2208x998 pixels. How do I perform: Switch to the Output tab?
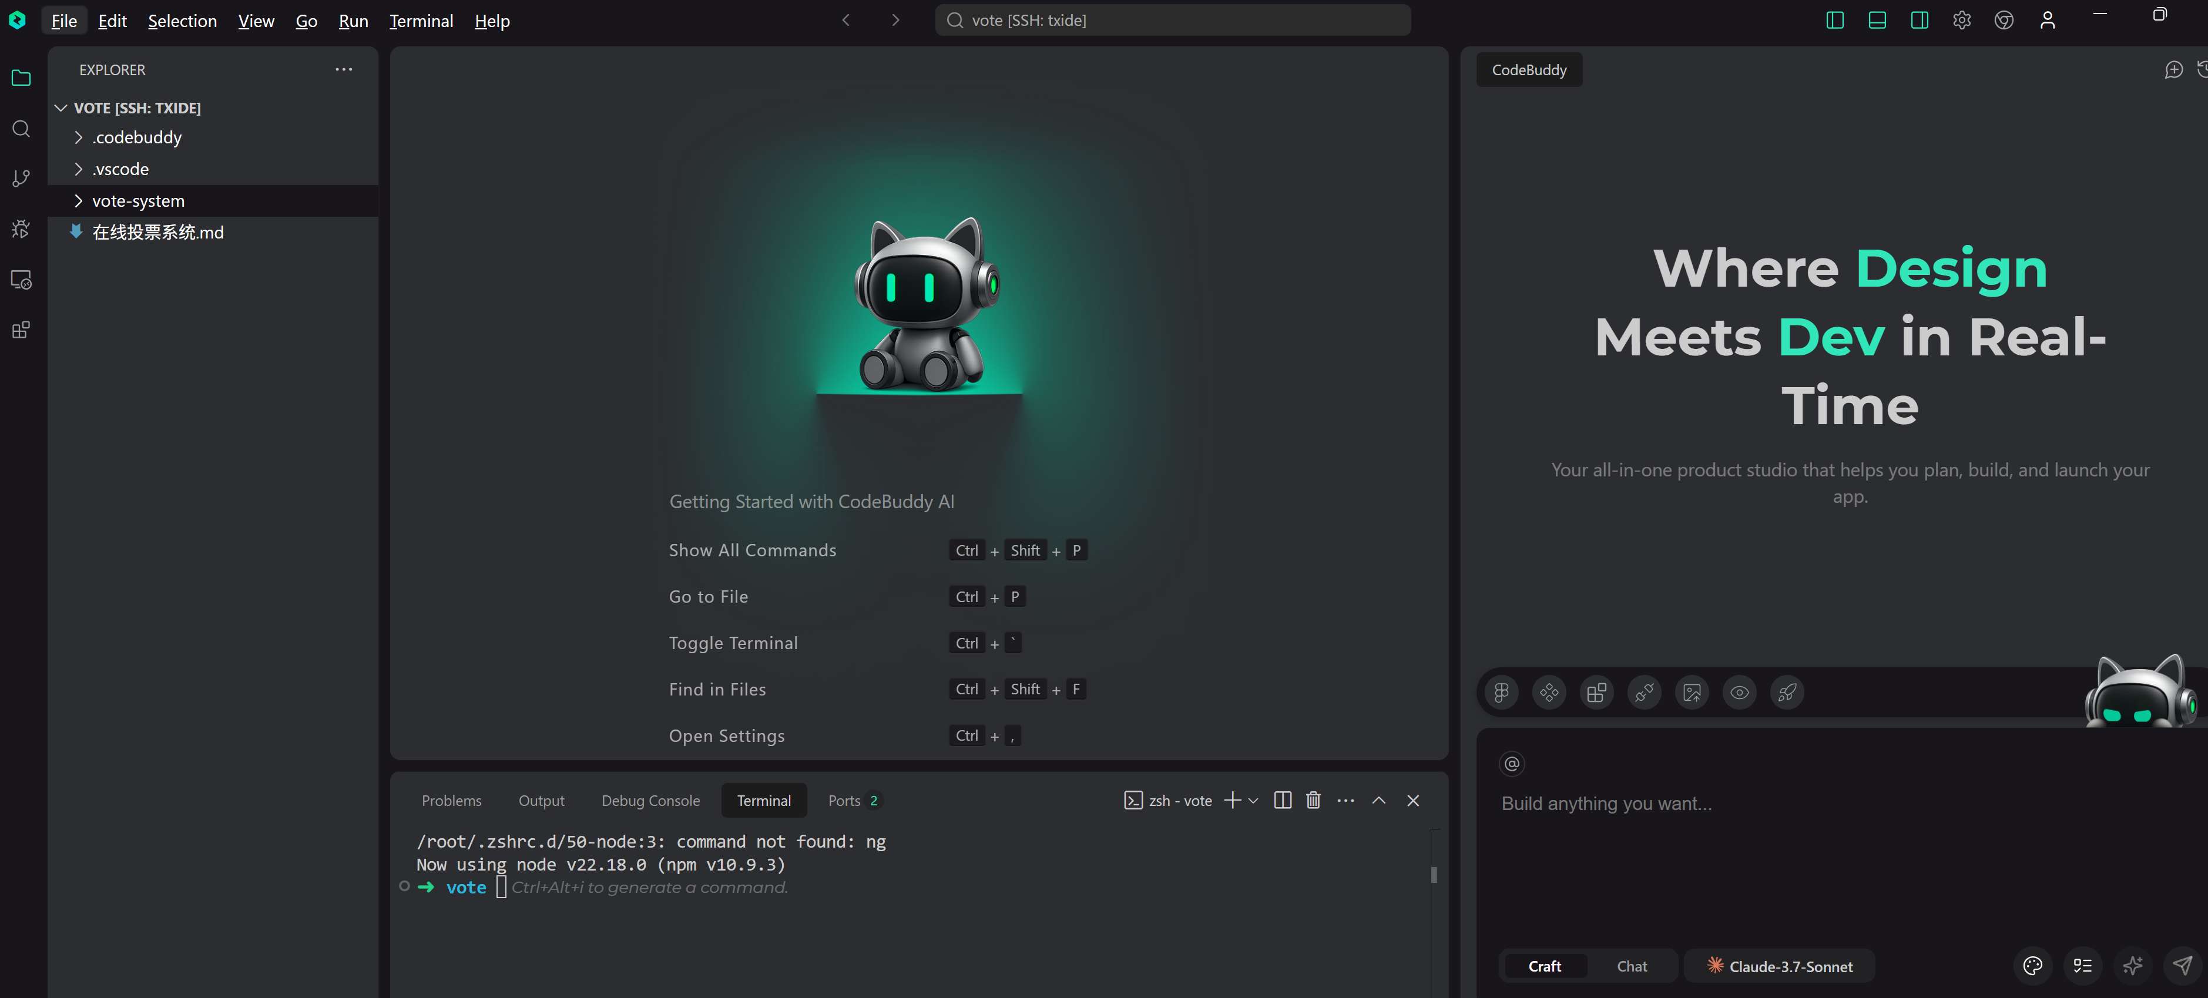pyautogui.click(x=542, y=800)
